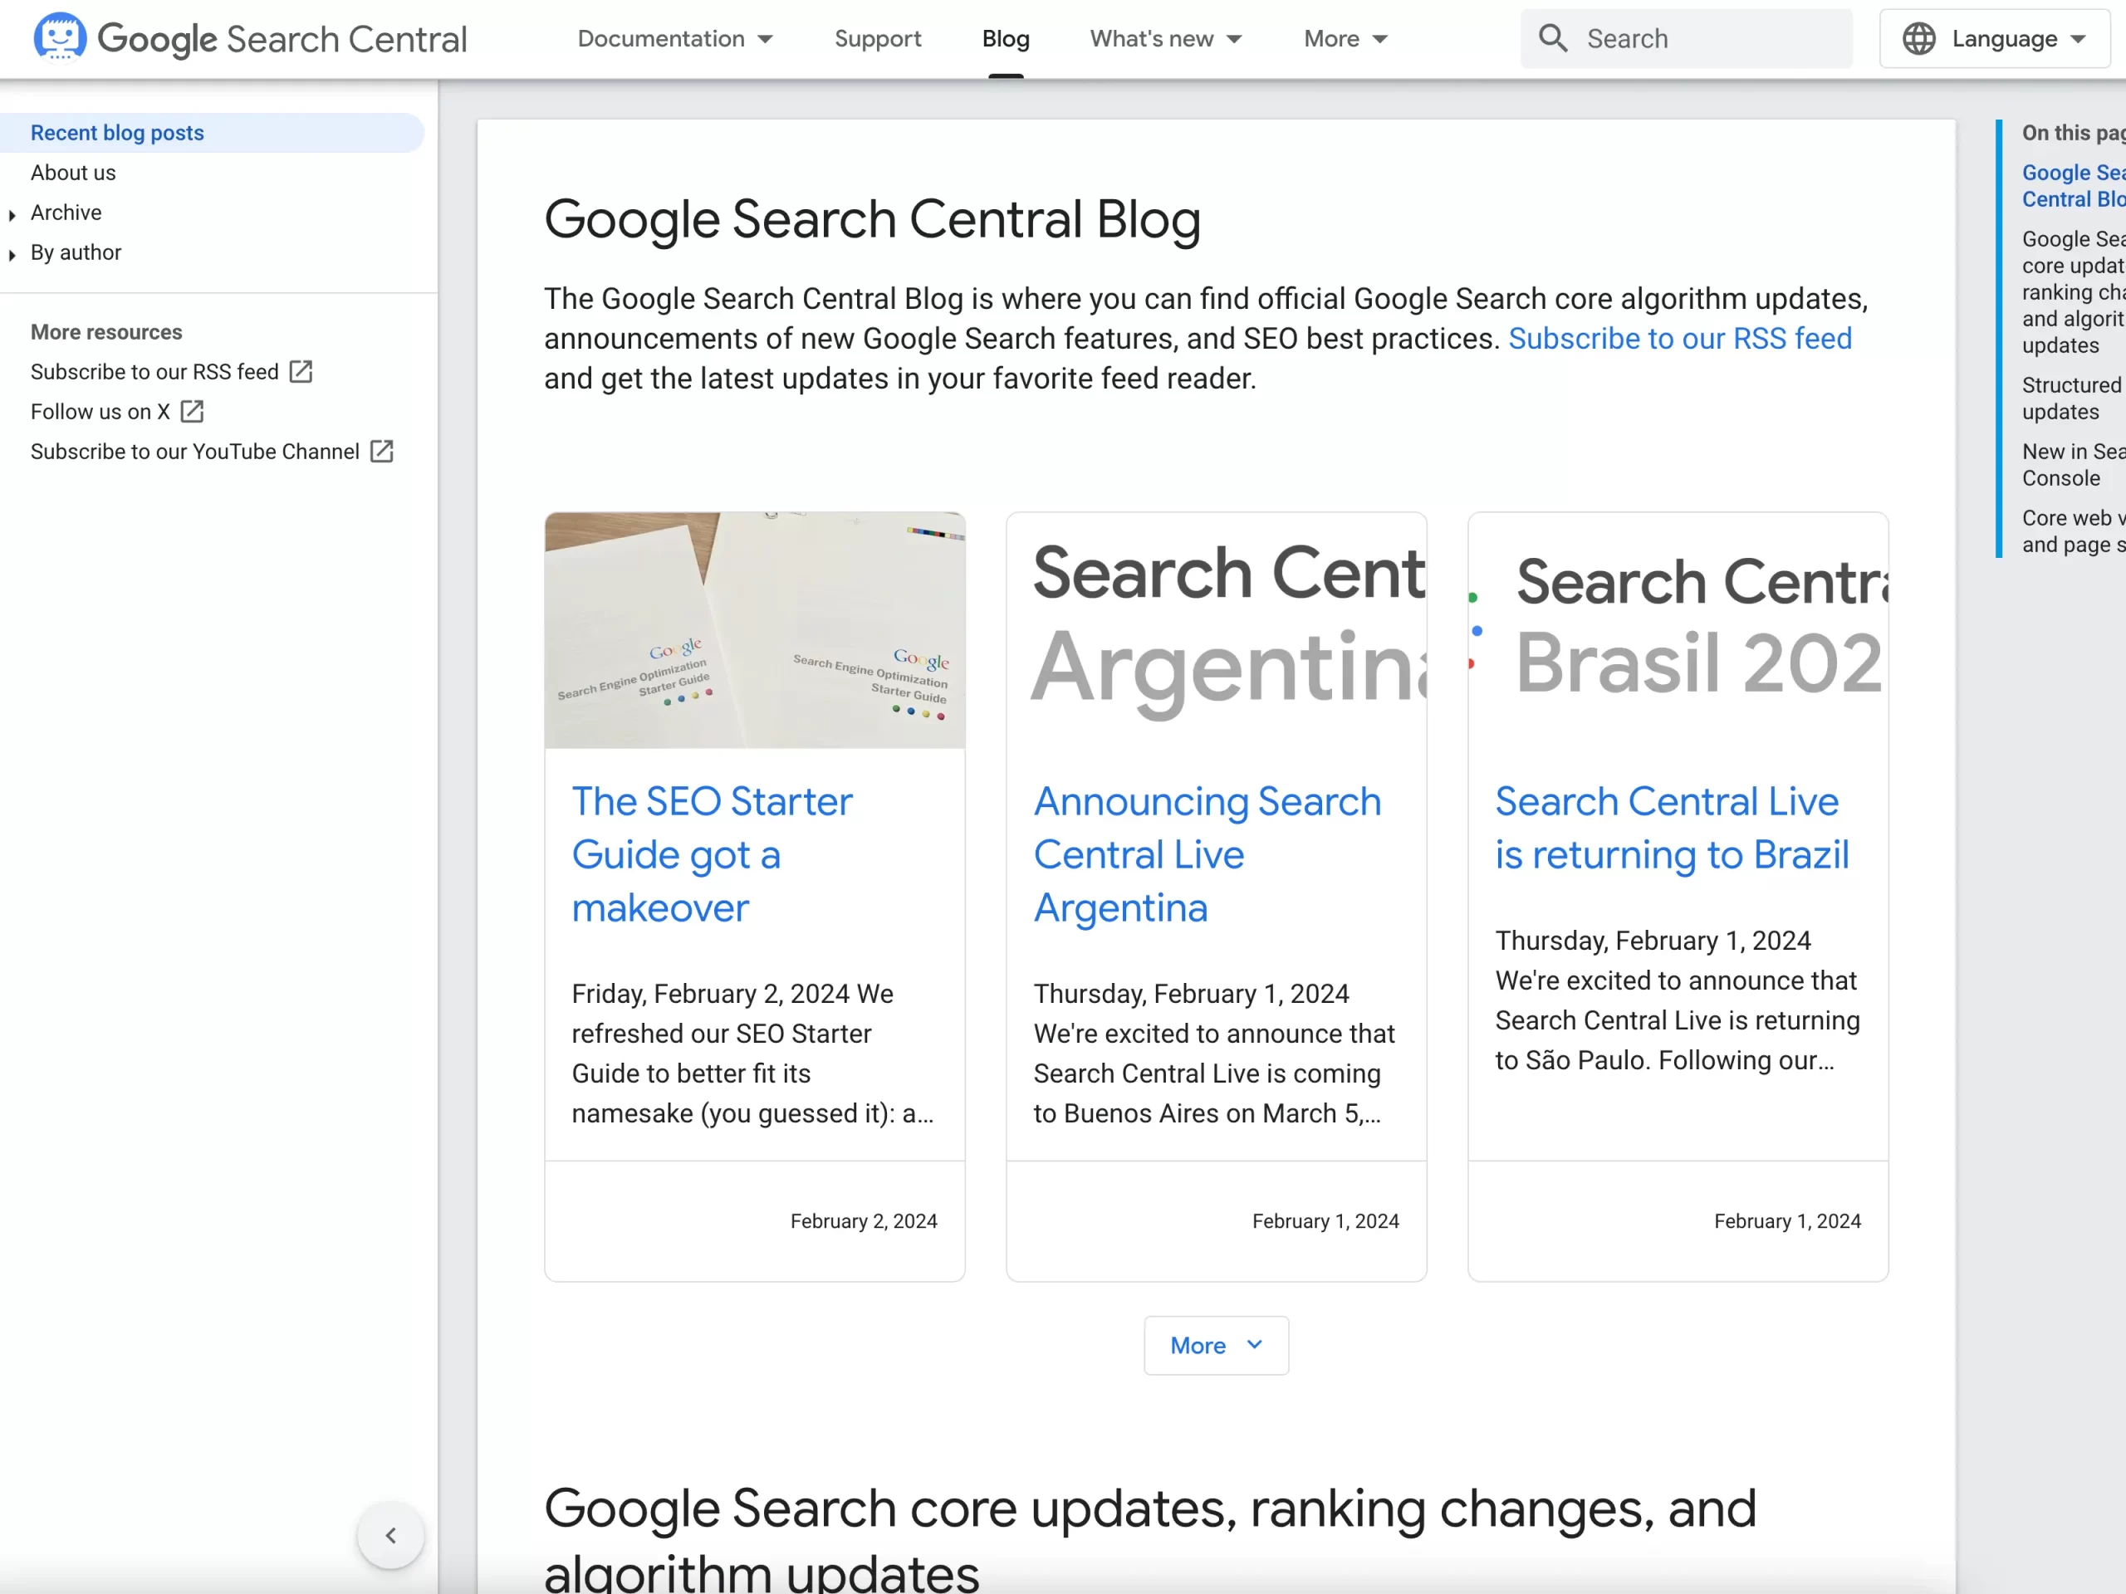Click external-link icon beside YouTube Channel
The height and width of the screenshot is (1594, 2126).
381,452
